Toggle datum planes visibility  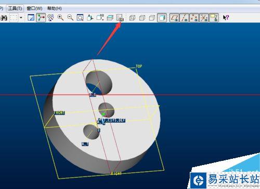[x=174, y=18]
